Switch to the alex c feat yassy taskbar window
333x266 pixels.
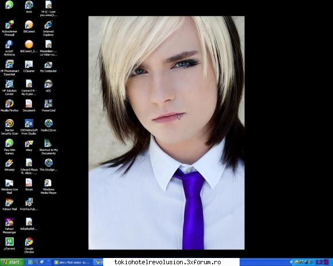coord(73,263)
